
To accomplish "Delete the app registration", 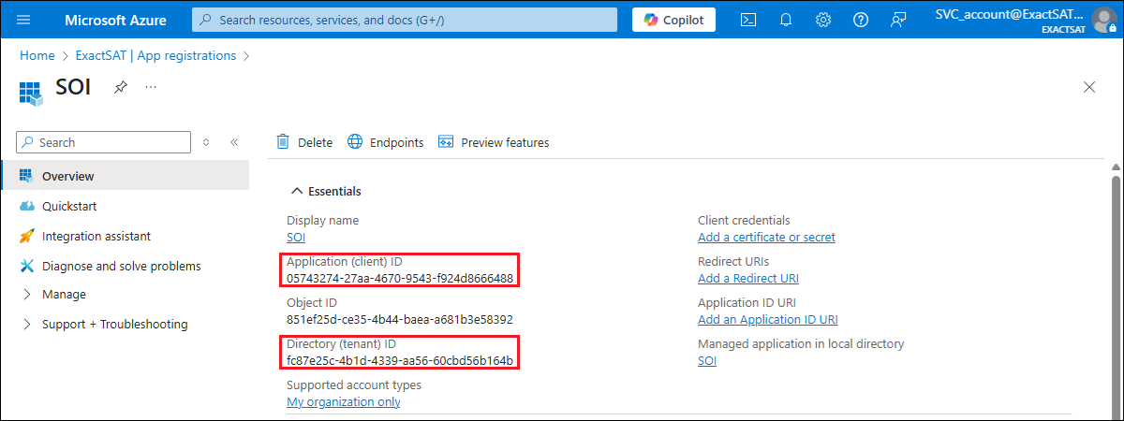I will (304, 142).
